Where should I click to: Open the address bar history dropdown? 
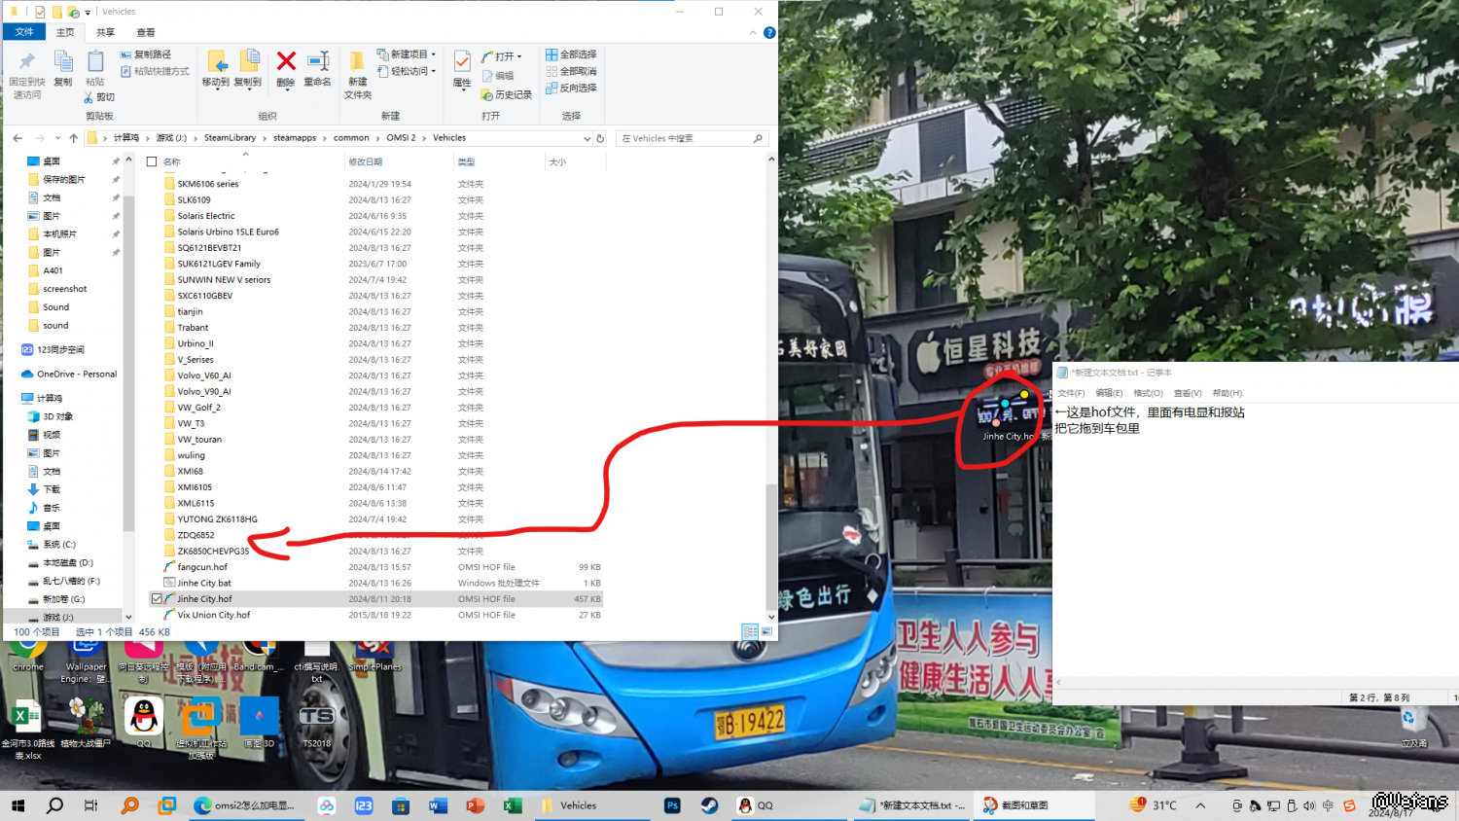(x=587, y=138)
